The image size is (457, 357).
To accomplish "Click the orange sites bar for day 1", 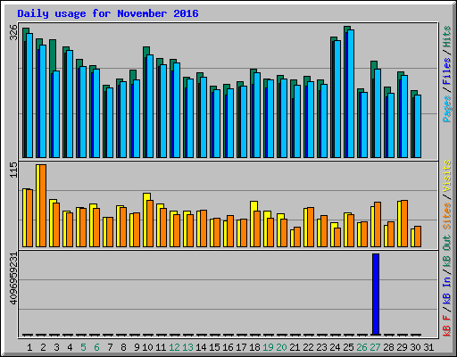I will (x=29, y=218).
